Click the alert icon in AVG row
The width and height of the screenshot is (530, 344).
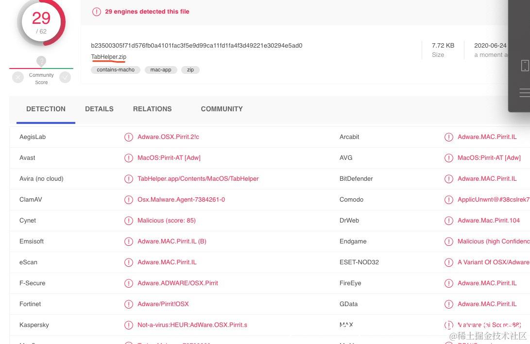coord(449,158)
